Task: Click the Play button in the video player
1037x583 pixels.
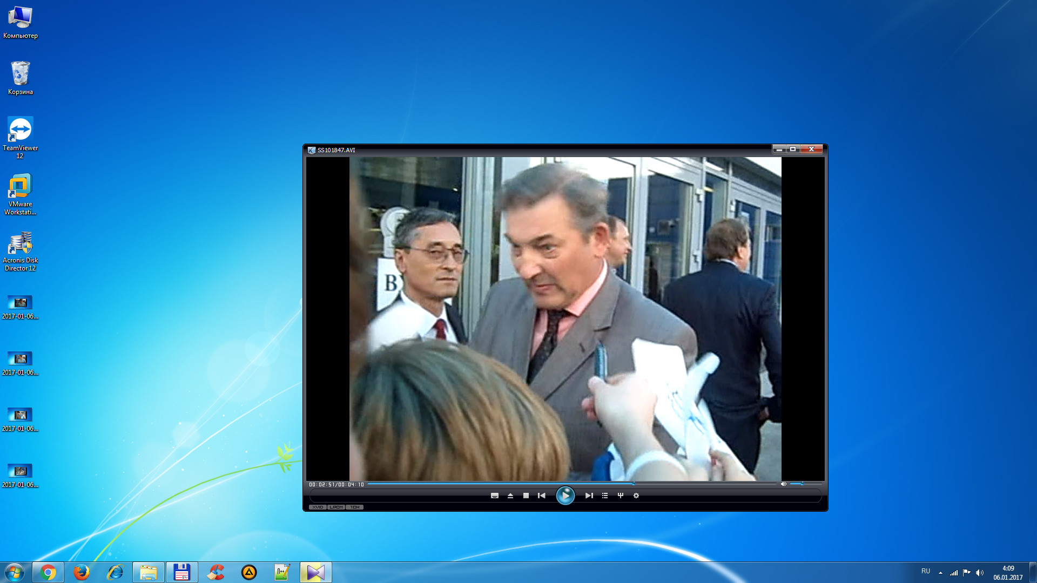Action: click(565, 496)
